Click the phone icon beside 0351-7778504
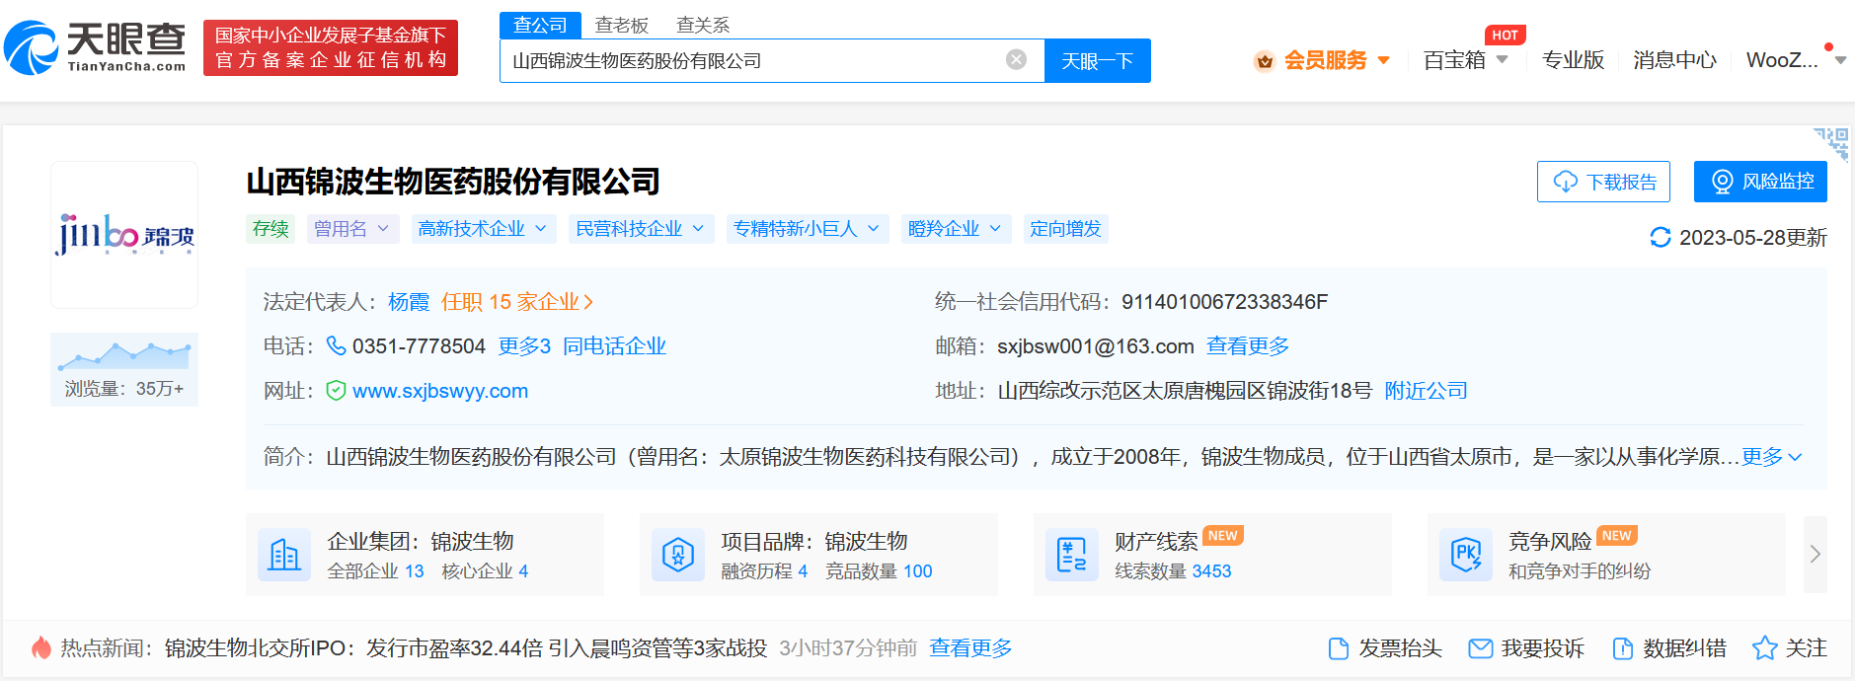Image resolution: width=1855 pixels, height=681 pixels. (x=337, y=345)
